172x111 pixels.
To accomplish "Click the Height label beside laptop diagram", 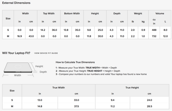I will tap(39, 66).
